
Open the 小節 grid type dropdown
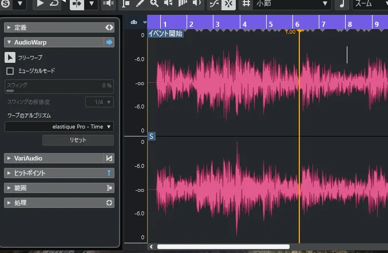pyautogui.click(x=293, y=4)
